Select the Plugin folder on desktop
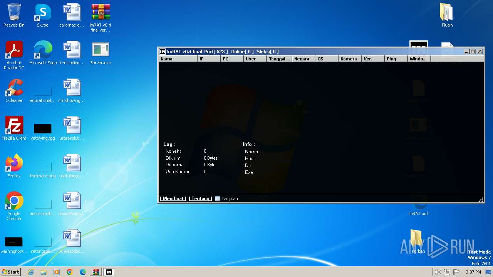This screenshot has width=493, height=277. click(x=447, y=16)
